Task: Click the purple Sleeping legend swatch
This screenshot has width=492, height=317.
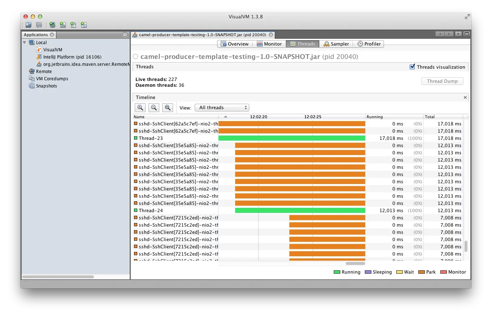Action: 368,272
